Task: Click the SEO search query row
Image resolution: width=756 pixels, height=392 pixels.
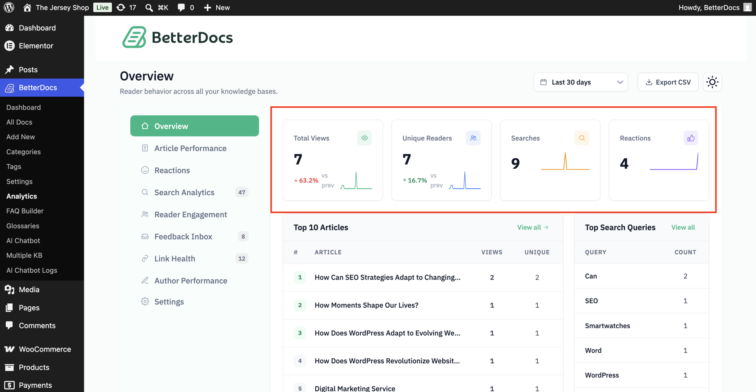Action: [641, 301]
